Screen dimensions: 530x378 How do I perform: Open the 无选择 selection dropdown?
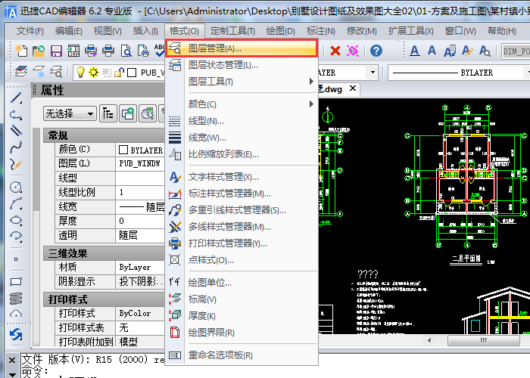(x=70, y=113)
